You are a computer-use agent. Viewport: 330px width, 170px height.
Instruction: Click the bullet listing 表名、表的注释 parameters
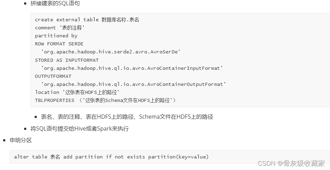[127, 117]
